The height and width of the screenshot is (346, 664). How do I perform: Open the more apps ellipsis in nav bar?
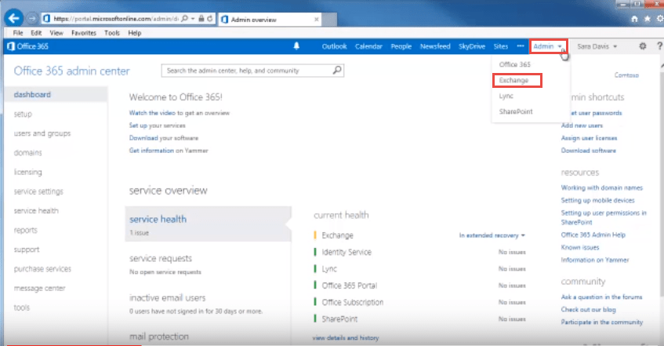pyautogui.click(x=521, y=46)
